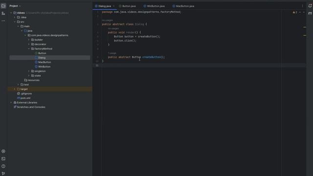Expand the .idea folder
Screen dimensions: 313x176
[15, 18]
